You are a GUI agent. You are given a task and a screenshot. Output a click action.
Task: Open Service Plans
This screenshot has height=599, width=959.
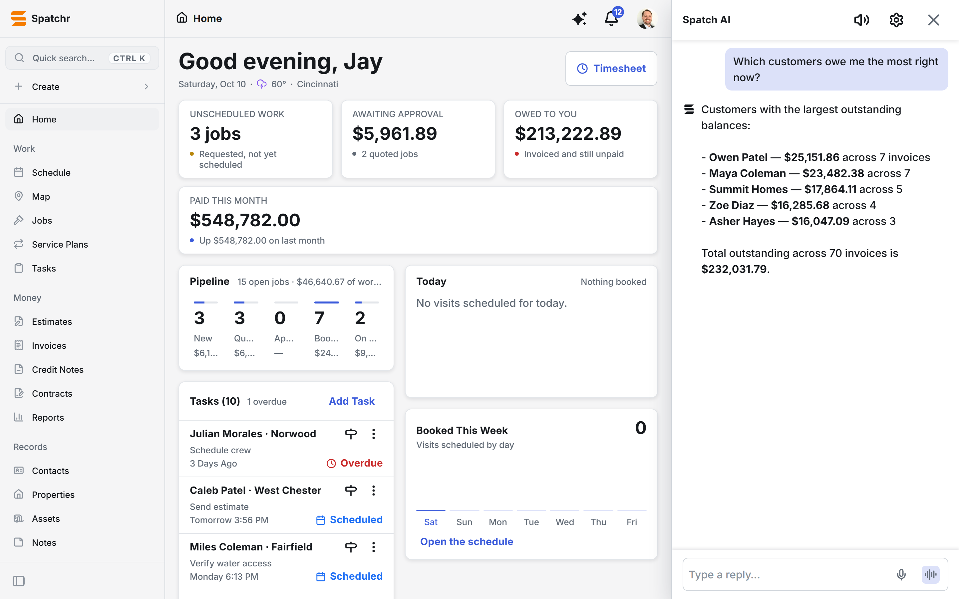(82, 244)
